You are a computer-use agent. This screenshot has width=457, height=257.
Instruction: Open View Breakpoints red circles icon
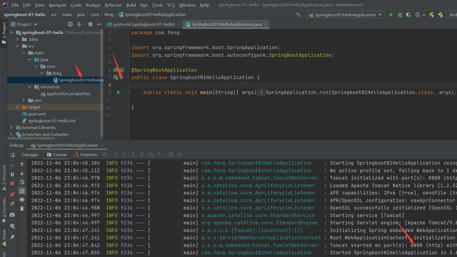point(12,194)
